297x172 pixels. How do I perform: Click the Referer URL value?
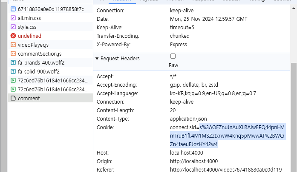pyautogui.click(x=226, y=169)
